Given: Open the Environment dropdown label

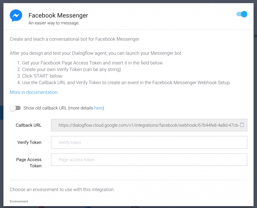Looking at the screenshot, I should [x=19, y=201].
